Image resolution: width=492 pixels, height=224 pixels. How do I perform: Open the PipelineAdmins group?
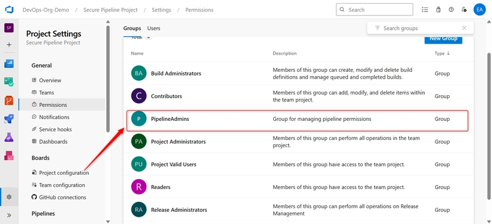[x=170, y=119]
